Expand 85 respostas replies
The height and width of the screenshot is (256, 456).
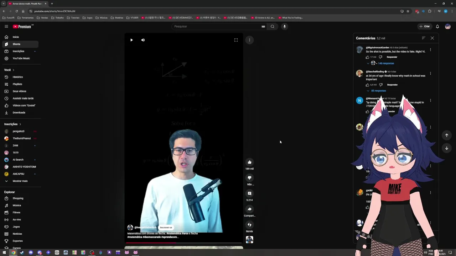click(378, 91)
